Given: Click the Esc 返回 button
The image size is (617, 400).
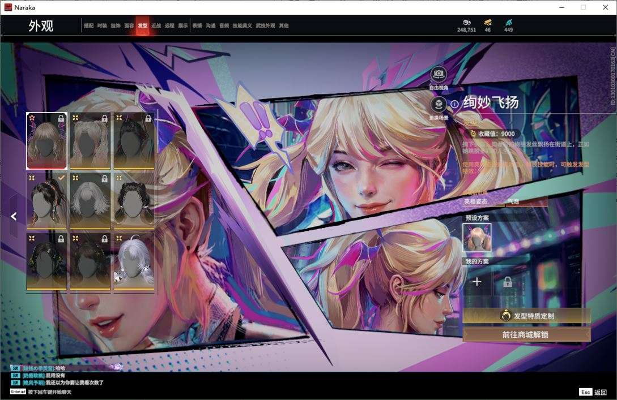Looking at the screenshot, I should pyautogui.click(x=593, y=392).
